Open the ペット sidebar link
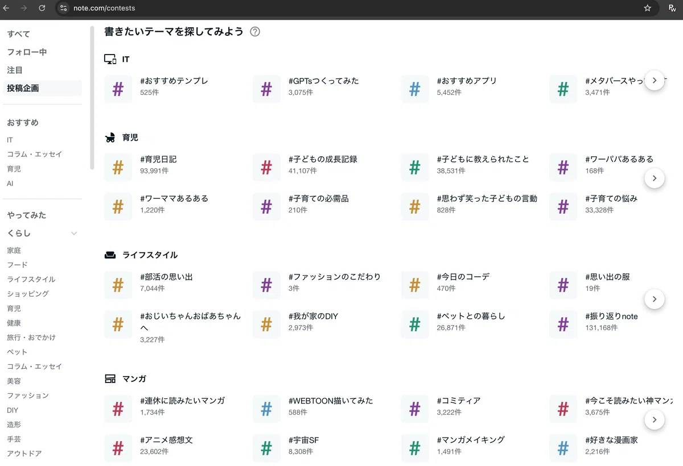683x466 pixels. click(17, 352)
